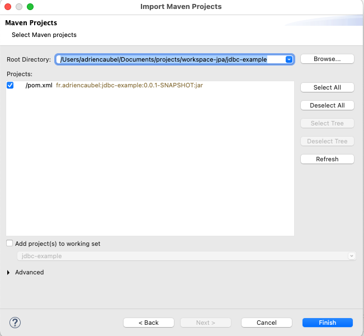Click the Browse... button
Screen dimensions: 364x336
tap(327, 59)
